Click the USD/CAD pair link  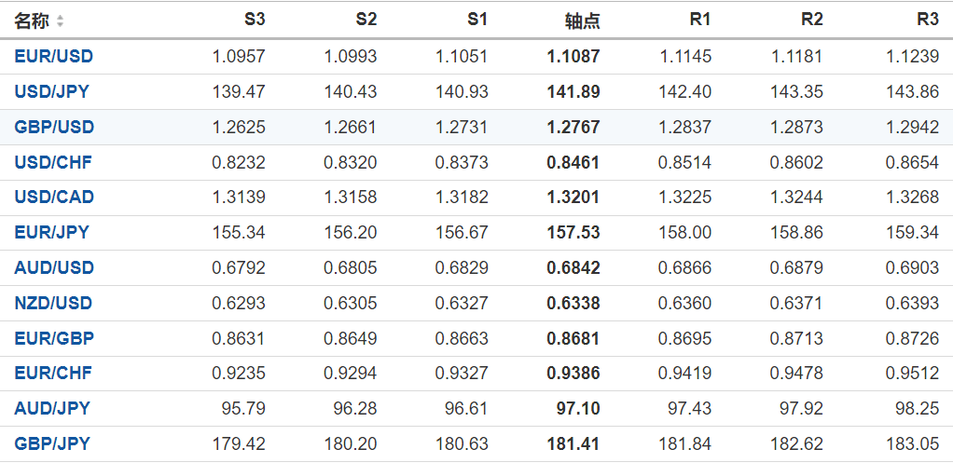(x=54, y=197)
